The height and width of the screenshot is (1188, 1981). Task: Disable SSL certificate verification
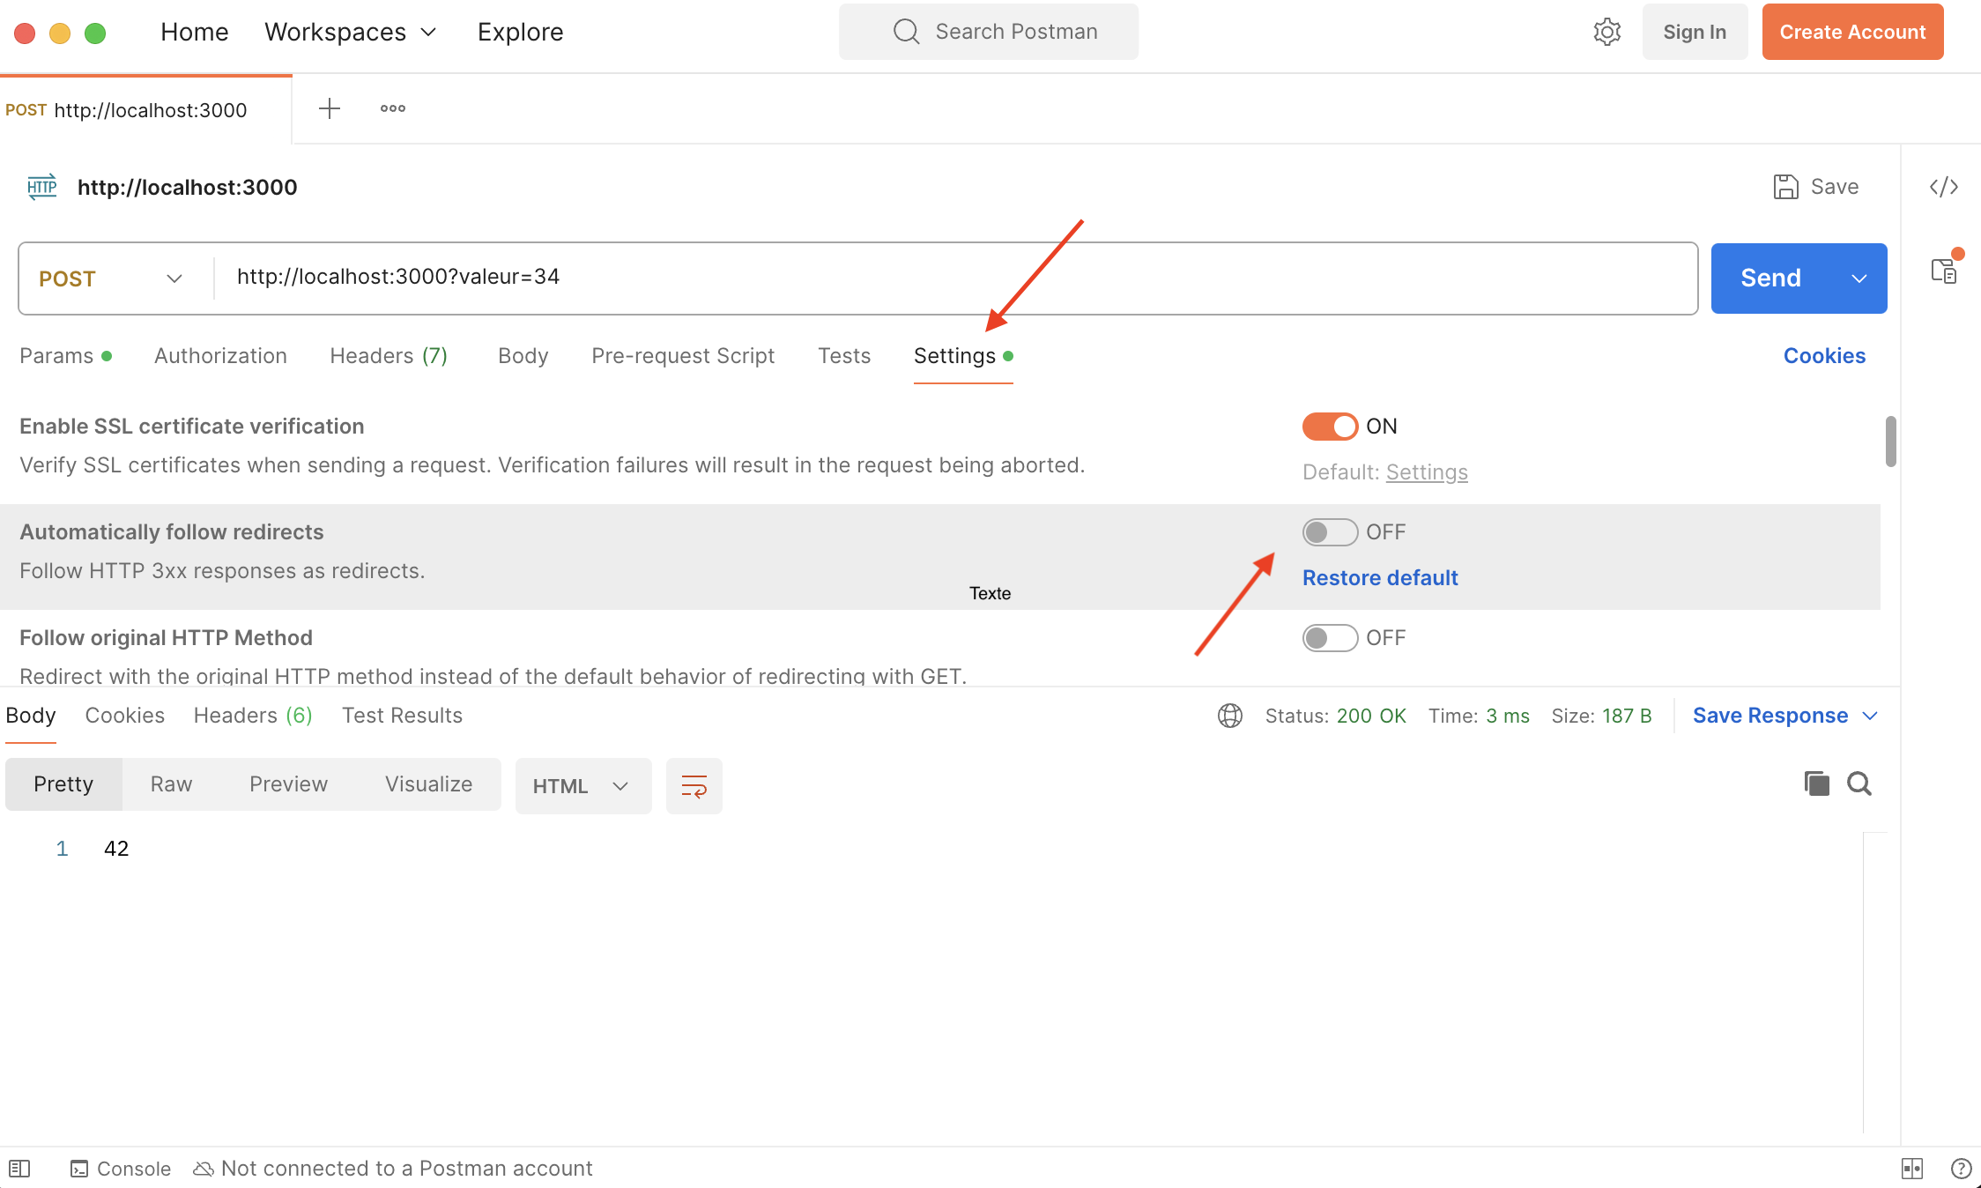coord(1330,426)
